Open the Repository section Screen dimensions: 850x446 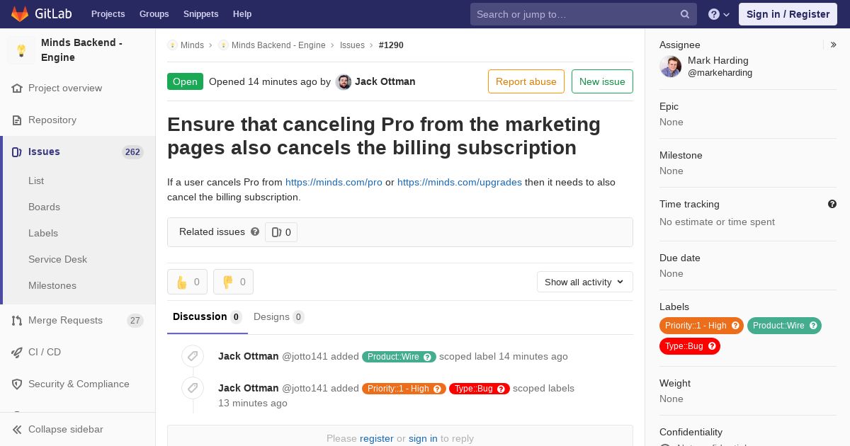click(52, 120)
